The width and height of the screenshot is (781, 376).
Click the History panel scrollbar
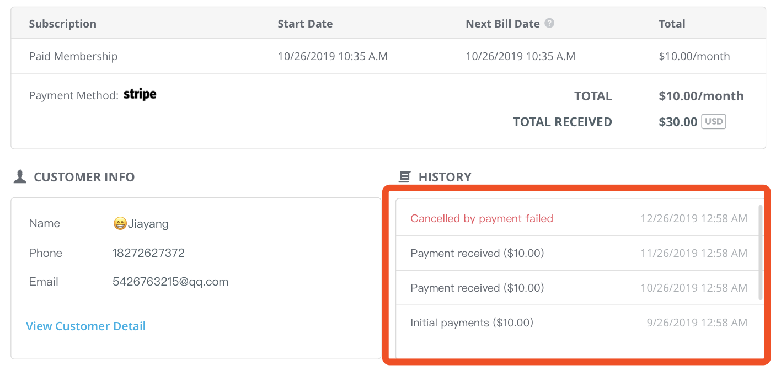761,253
